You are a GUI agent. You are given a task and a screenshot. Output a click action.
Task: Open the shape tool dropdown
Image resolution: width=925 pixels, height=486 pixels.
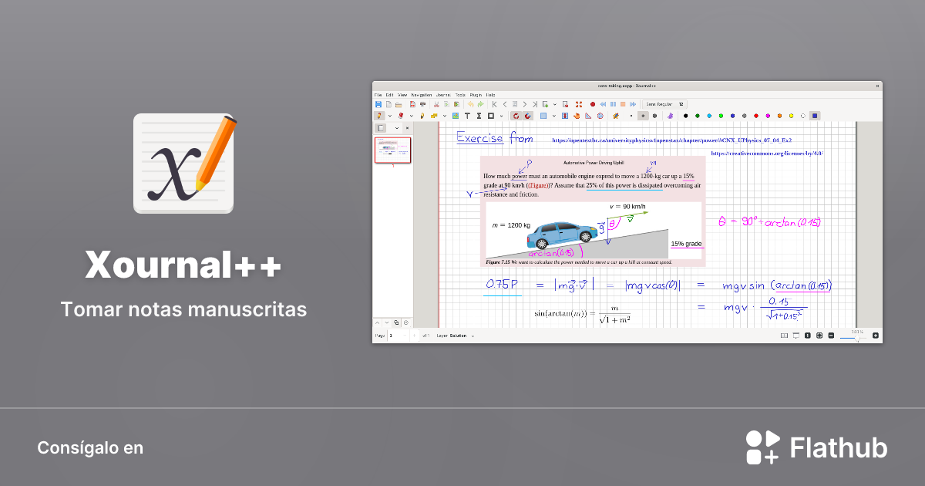[501, 115]
